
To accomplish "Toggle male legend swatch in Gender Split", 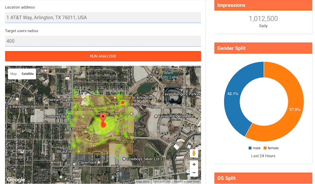I will 250,148.
